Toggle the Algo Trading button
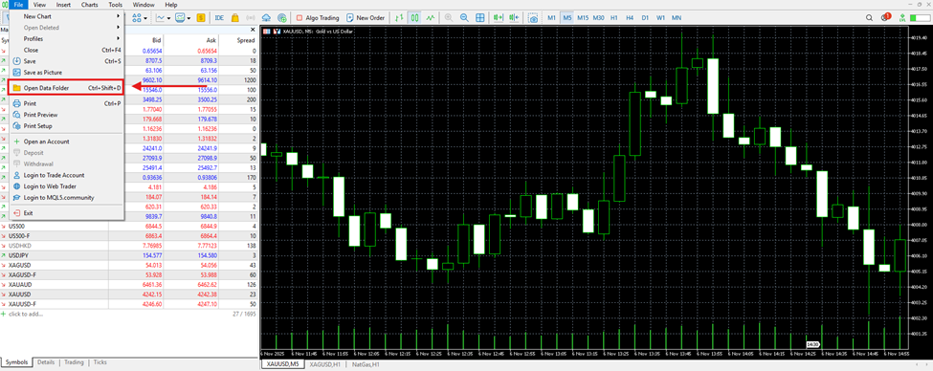 319,18
